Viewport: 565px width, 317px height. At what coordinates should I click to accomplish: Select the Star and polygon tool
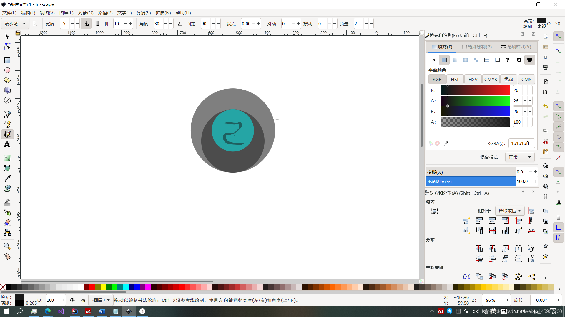(7, 80)
